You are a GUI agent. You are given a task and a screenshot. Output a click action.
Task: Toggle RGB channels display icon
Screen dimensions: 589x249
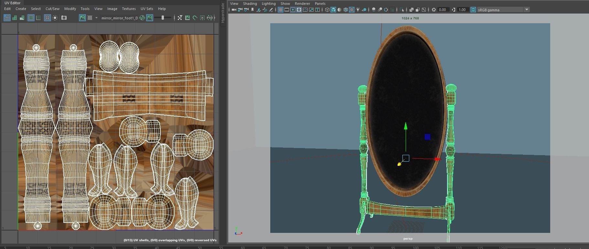142,18
